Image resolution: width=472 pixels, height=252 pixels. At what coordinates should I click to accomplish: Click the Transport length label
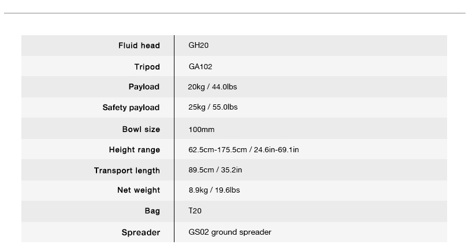click(x=127, y=171)
